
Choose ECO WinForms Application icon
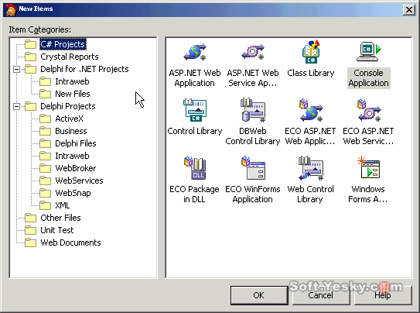[253, 168]
